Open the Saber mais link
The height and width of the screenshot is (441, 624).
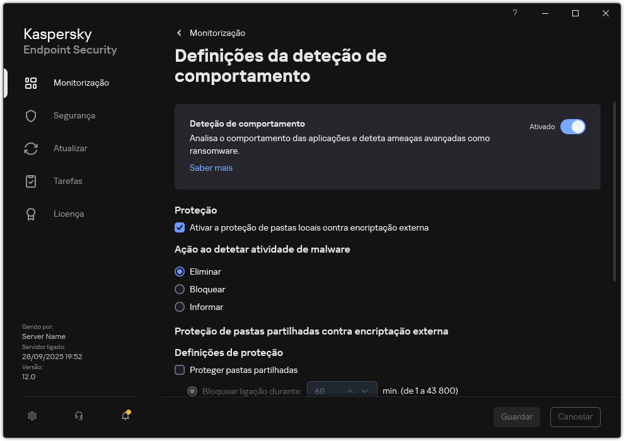211,168
